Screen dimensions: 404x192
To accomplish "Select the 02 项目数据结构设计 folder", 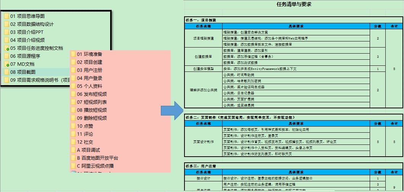I will (32, 24).
